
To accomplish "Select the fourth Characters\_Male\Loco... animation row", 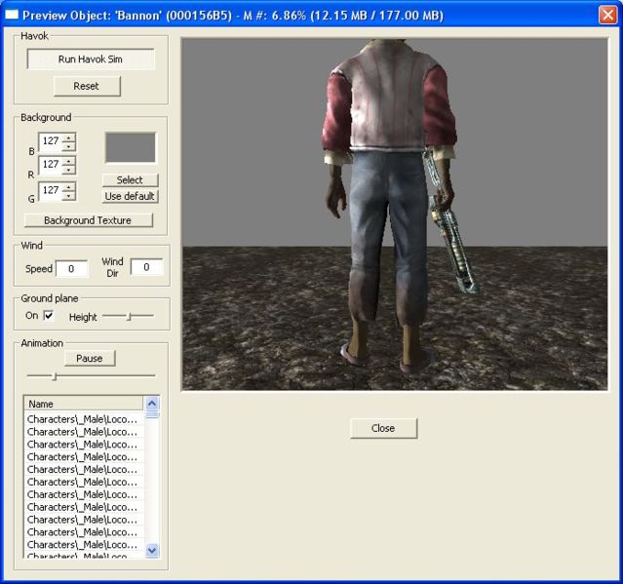I will (83, 457).
